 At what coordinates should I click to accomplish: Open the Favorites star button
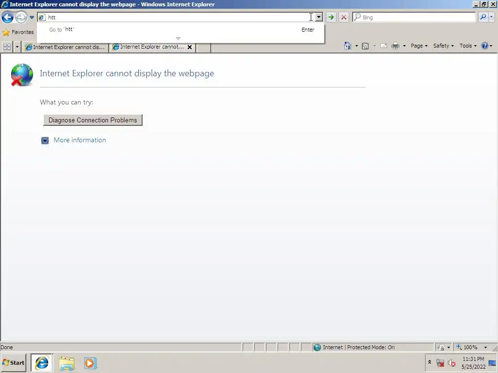[x=18, y=32]
